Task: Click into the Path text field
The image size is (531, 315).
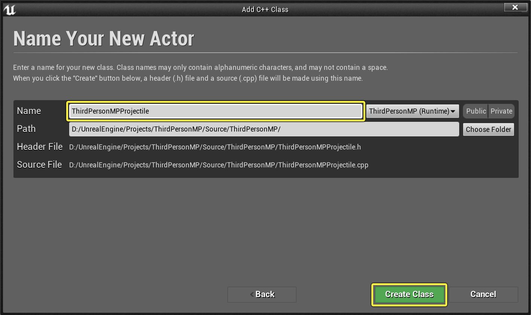Action: [x=264, y=129]
